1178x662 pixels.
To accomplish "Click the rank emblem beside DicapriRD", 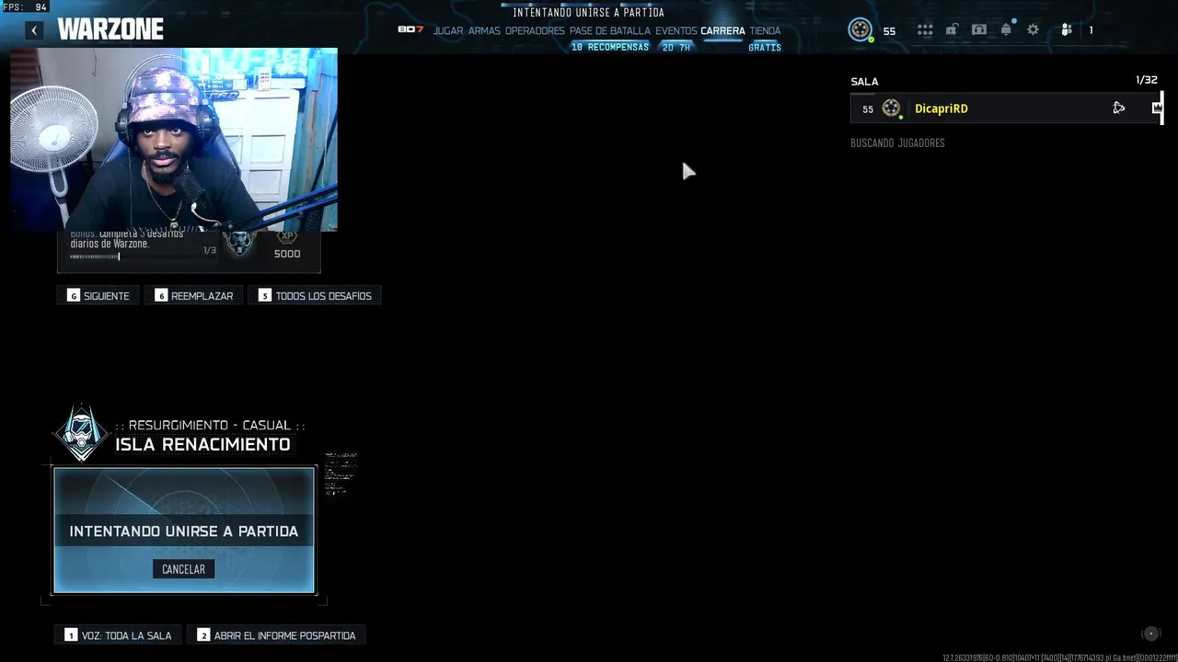I will 891,108.
